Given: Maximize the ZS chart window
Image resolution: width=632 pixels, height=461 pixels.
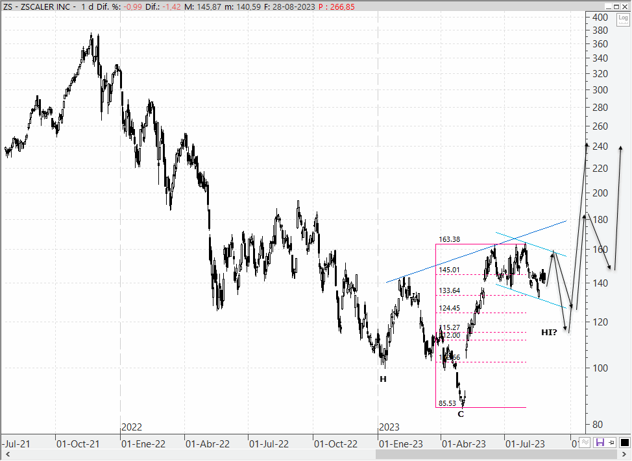Looking at the screenshot, I should 616,6.
